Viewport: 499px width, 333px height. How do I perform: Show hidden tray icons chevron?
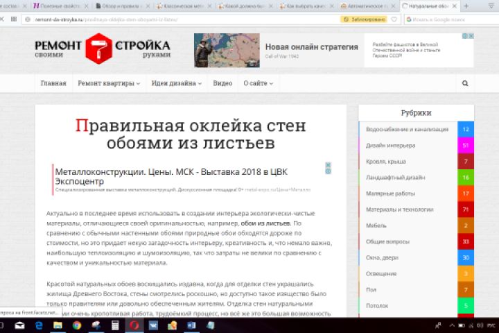coord(452,325)
